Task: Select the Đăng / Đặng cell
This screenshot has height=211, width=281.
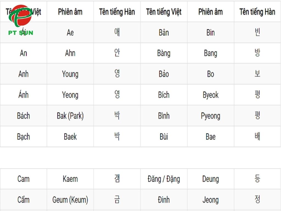Action: [x=164, y=179]
